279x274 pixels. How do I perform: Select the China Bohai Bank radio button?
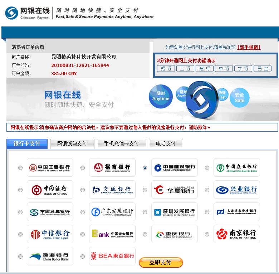tap(20, 256)
